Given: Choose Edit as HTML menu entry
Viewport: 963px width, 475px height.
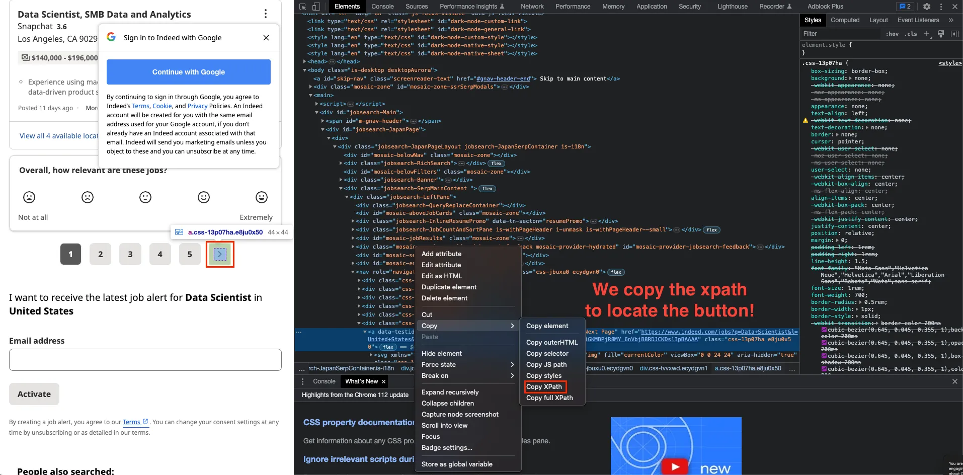Looking at the screenshot, I should coord(442,276).
